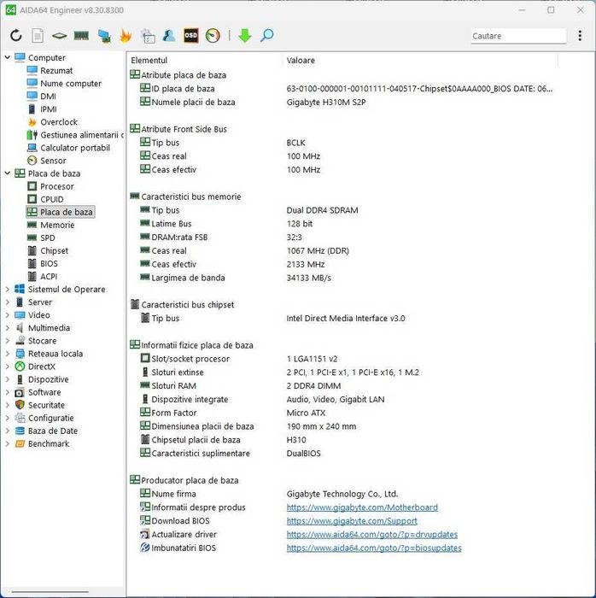Select the Overclock tree item
Image resolution: width=596 pixels, height=598 pixels.
click(x=59, y=122)
